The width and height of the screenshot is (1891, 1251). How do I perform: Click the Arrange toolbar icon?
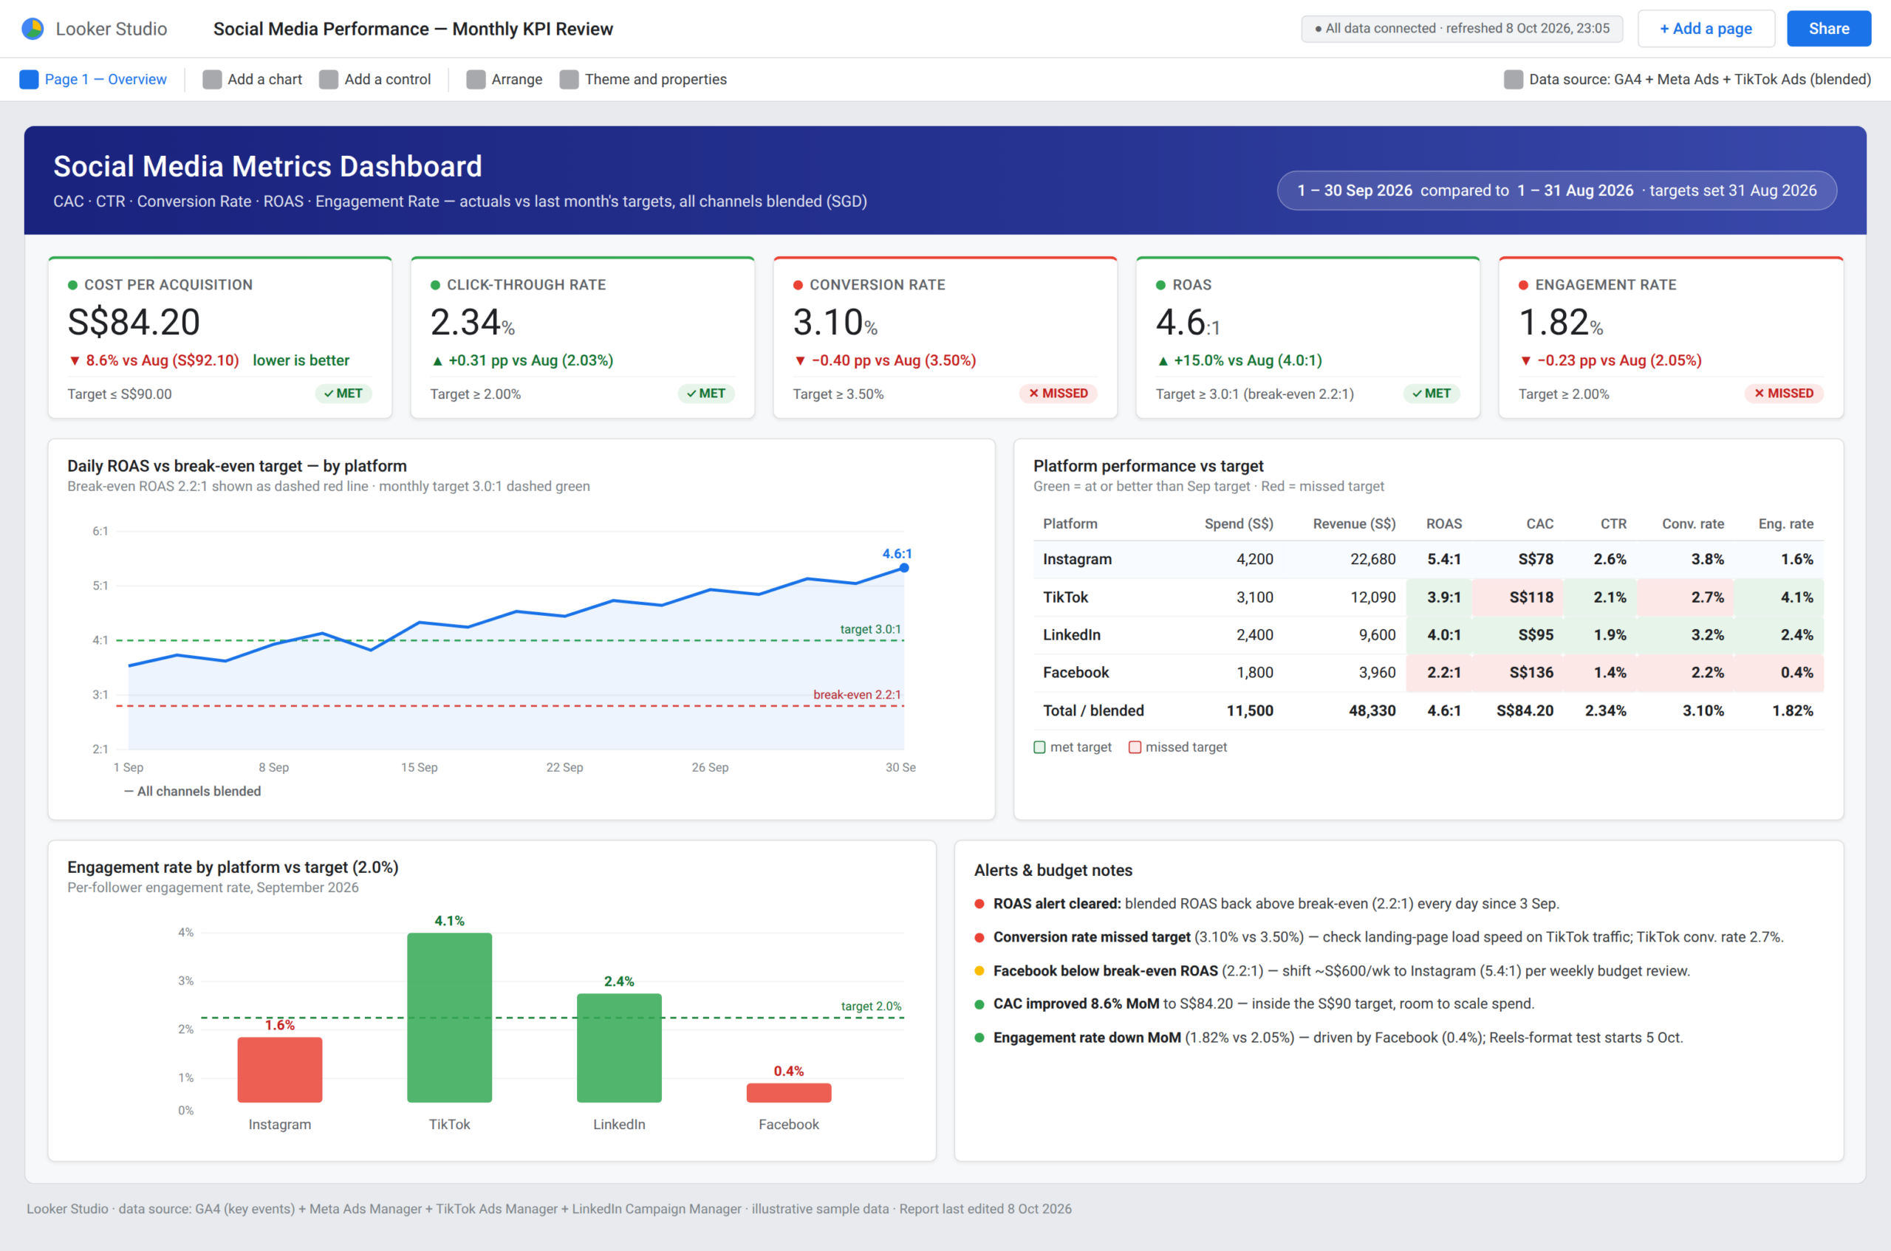pos(476,79)
